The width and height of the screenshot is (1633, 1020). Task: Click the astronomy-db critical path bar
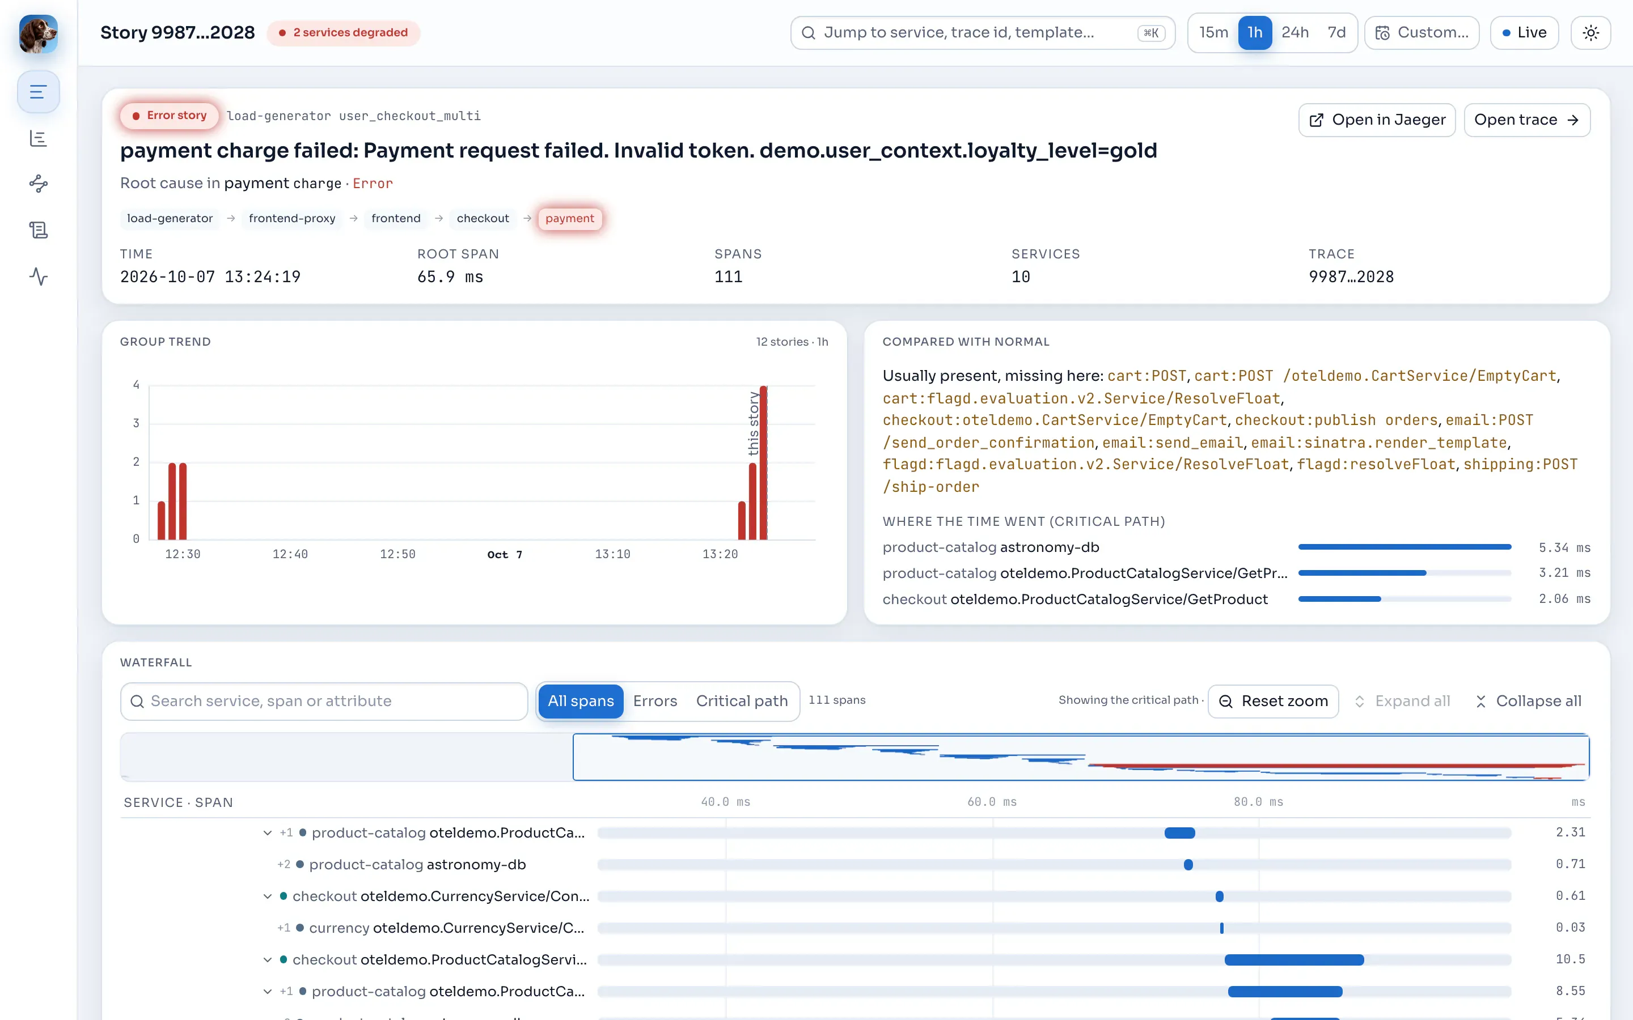(1404, 547)
